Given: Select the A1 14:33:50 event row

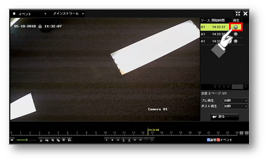Looking at the screenshot, I should pos(222,34).
